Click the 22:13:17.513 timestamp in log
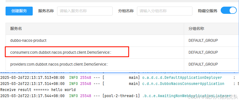This screenshot has width=239, height=101. [x=32, y=77]
